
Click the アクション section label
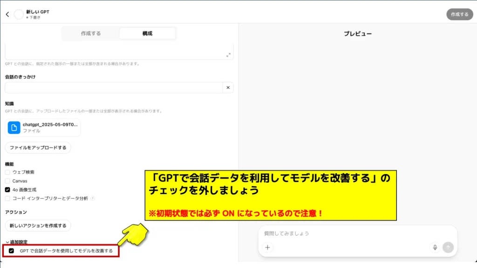(x=16, y=212)
